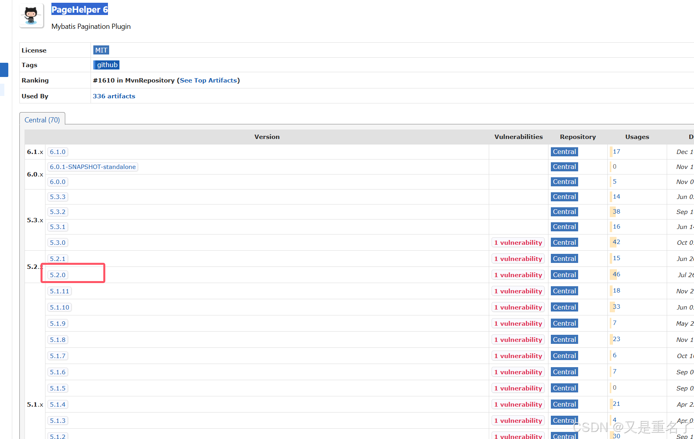
Task: Open version 6.0.0
Action: click(58, 182)
